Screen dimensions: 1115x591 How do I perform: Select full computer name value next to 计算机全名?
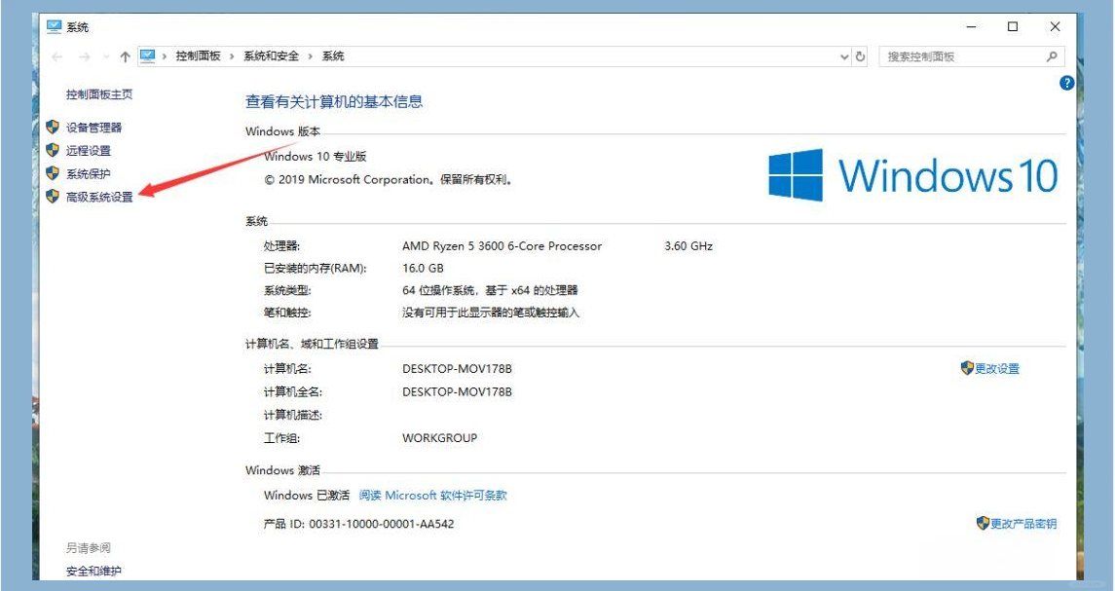458,391
